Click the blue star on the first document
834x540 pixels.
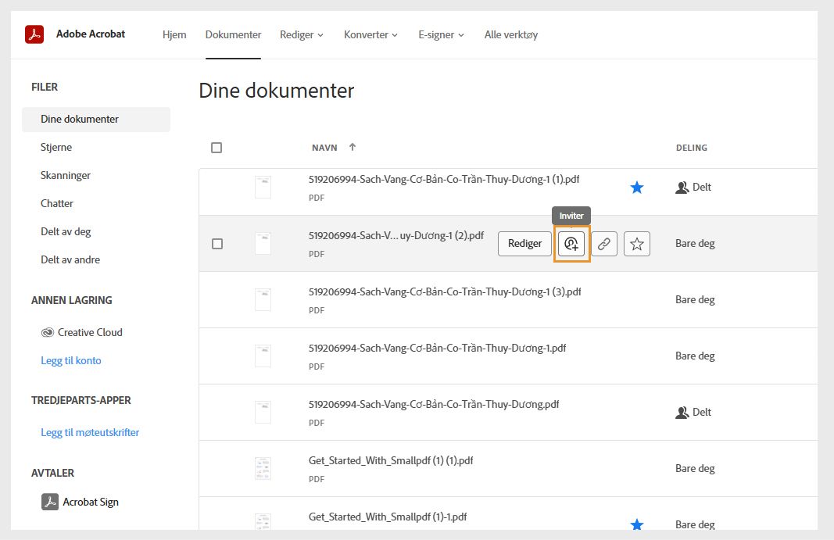[x=637, y=187]
